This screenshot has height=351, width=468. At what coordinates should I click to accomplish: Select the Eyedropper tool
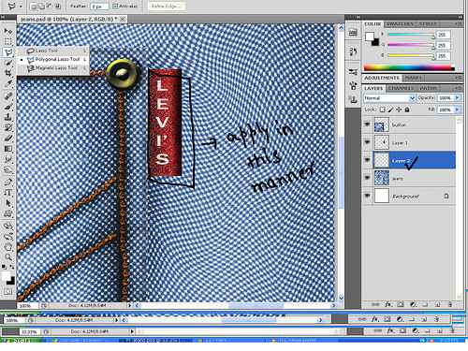pyautogui.click(x=8, y=83)
